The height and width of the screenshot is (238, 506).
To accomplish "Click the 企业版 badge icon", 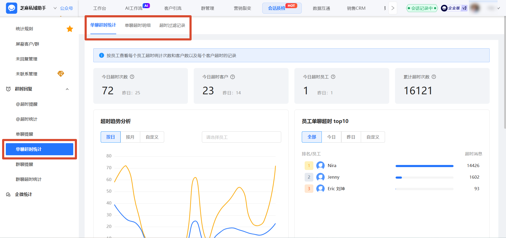I will pyautogui.click(x=451, y=8).
